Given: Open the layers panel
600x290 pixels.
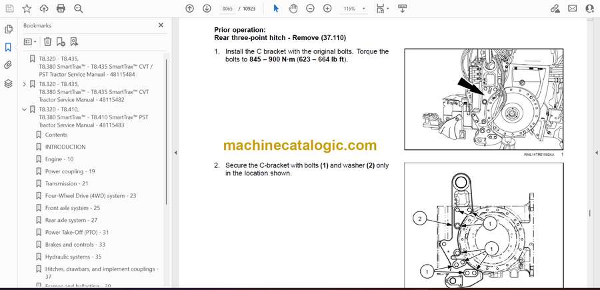Looking at the screenshot, I should click(x=9, y=83).
